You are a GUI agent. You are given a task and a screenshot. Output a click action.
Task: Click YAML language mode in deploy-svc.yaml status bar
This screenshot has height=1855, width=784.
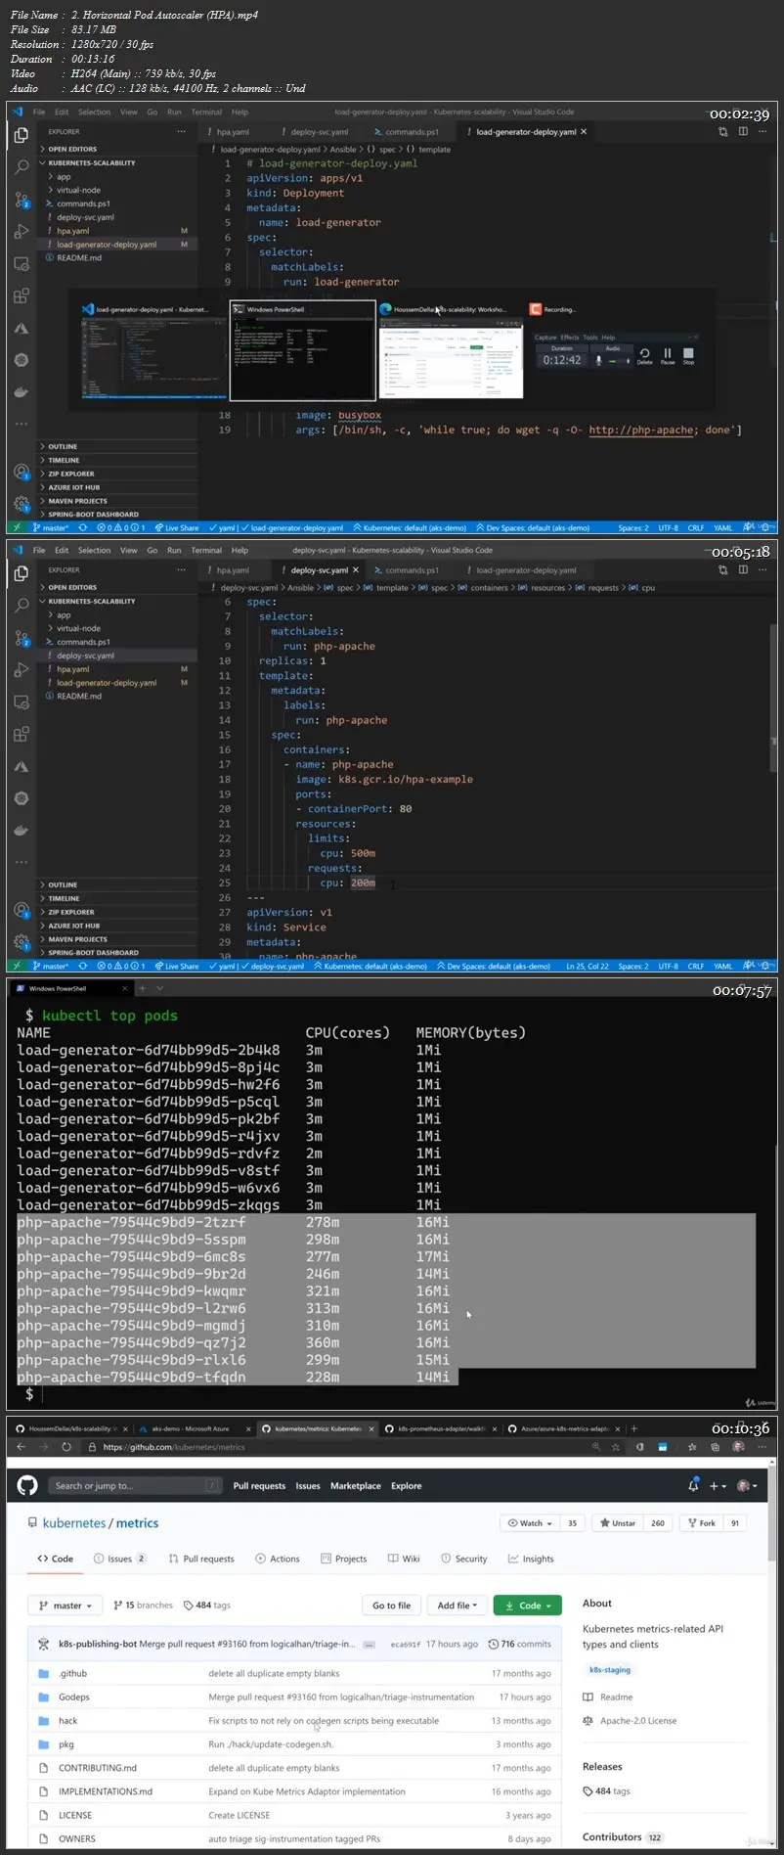[x=723, y=966]
